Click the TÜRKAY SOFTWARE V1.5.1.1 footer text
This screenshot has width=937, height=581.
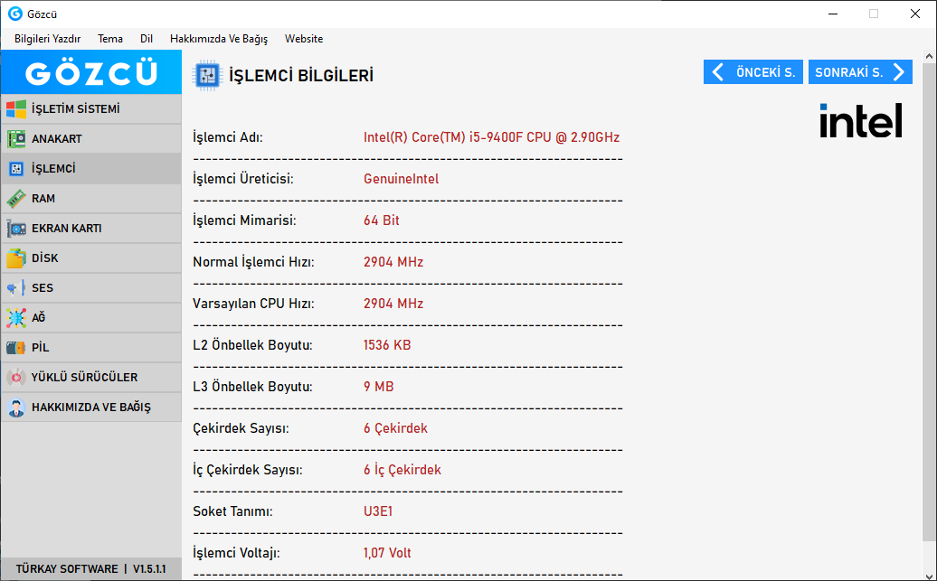pyautogui.click(x=90, y=569)
